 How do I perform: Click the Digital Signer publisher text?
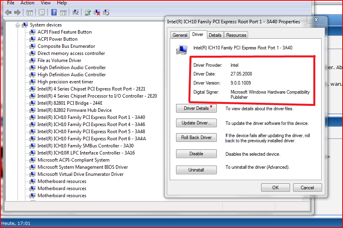[x=270, y=94]
